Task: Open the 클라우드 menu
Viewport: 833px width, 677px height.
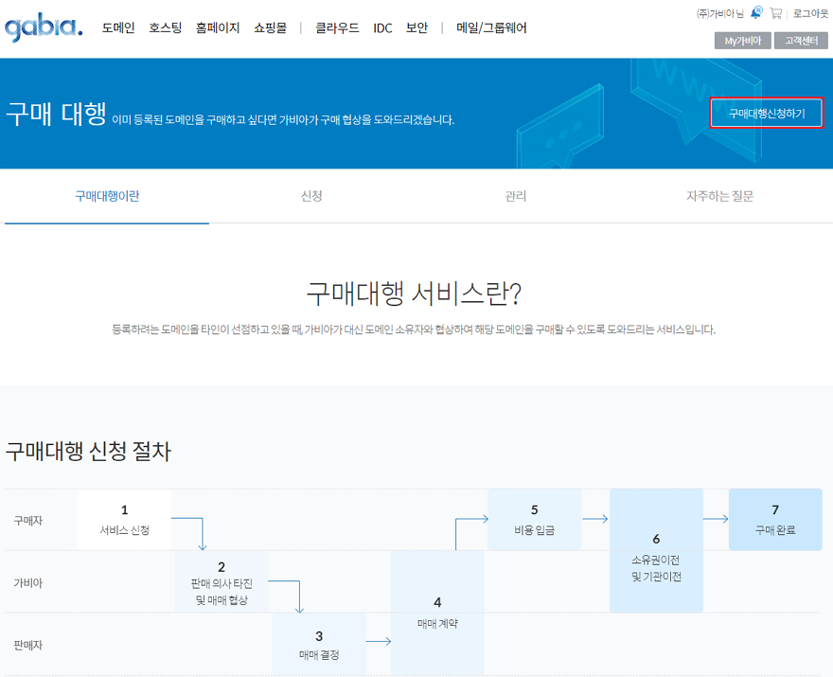Action: (x=337, y=27)
